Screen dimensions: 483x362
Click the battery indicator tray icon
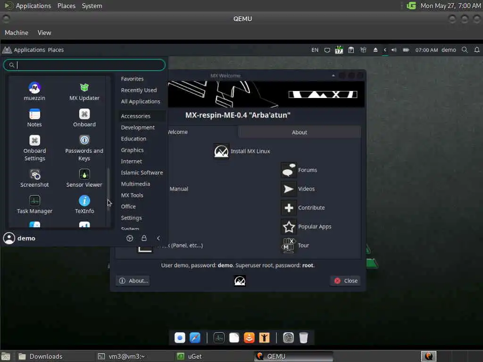point(406,50)
